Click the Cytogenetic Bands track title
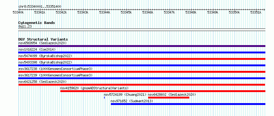Image resolution: width=274 pixels, height=116 pixels. point(37,23)
